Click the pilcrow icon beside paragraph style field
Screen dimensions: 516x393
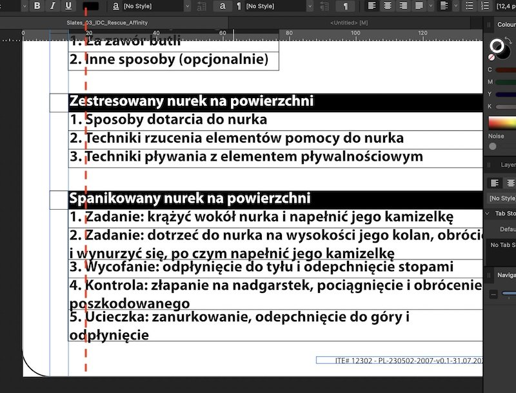[239, 6]
